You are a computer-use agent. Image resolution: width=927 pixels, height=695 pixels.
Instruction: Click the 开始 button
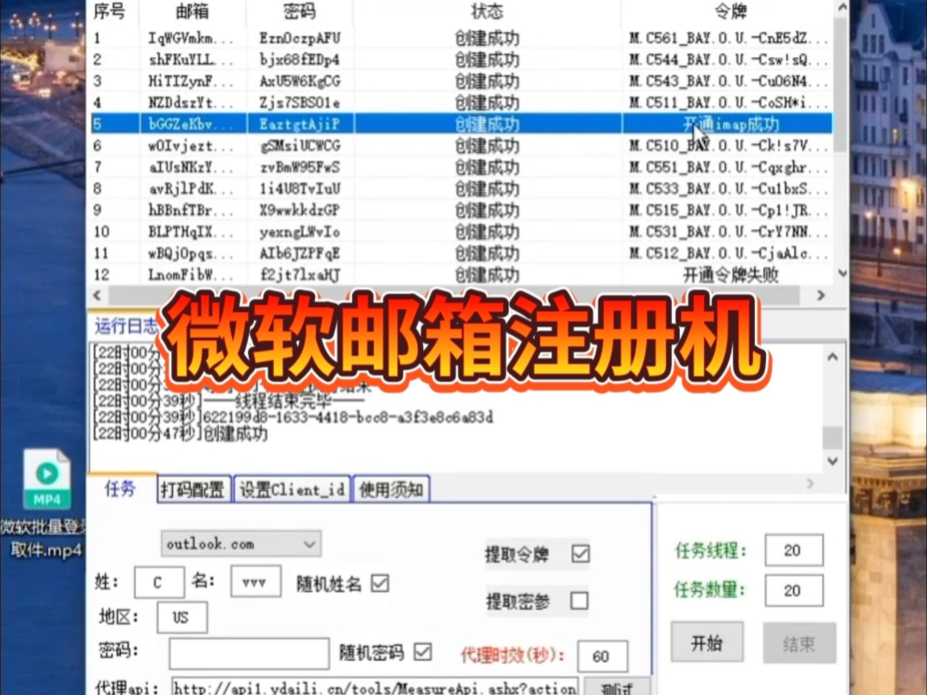(x=707, y=642)
